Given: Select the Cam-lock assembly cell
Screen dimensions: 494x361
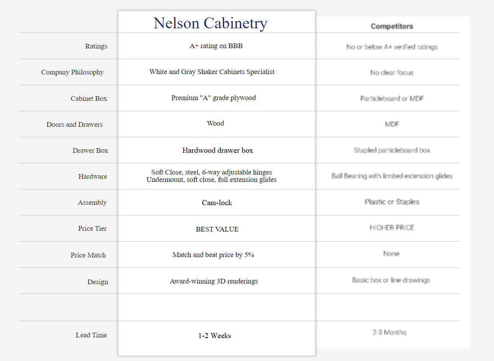Looking at the screenshot, I should pyautogui.click(x=217, y=203).
